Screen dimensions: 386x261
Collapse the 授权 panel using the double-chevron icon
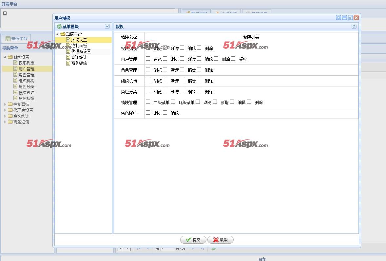coord(354,27)
